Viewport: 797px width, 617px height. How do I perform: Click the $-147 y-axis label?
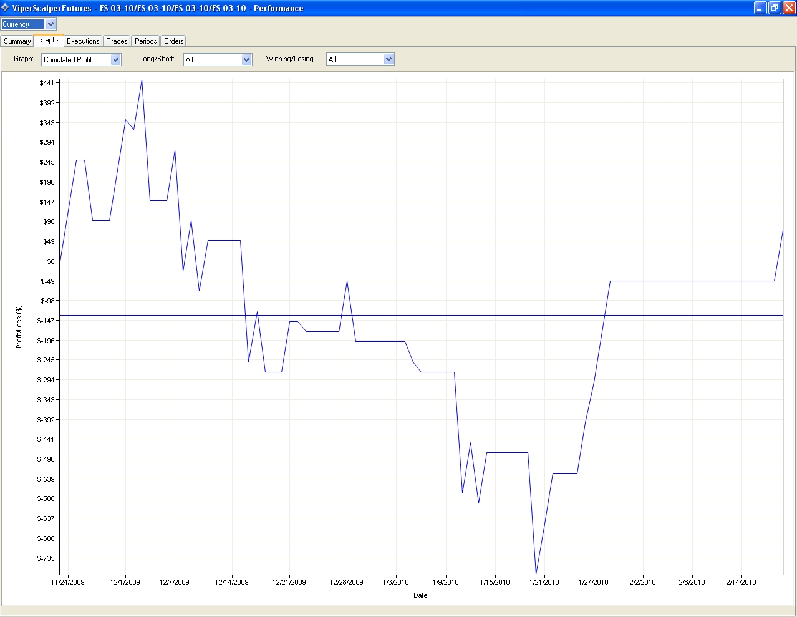[46, 321]
